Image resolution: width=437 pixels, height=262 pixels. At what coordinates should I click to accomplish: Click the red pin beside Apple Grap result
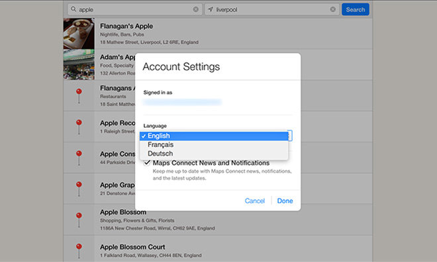pyautogui.click(x=79, y=189)
